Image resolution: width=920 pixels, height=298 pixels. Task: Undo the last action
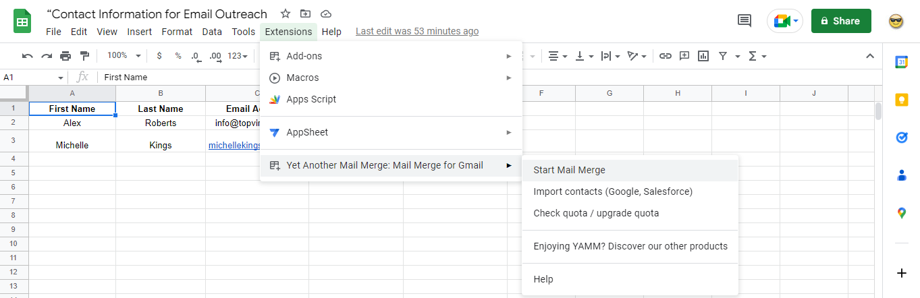coord(28,56)
